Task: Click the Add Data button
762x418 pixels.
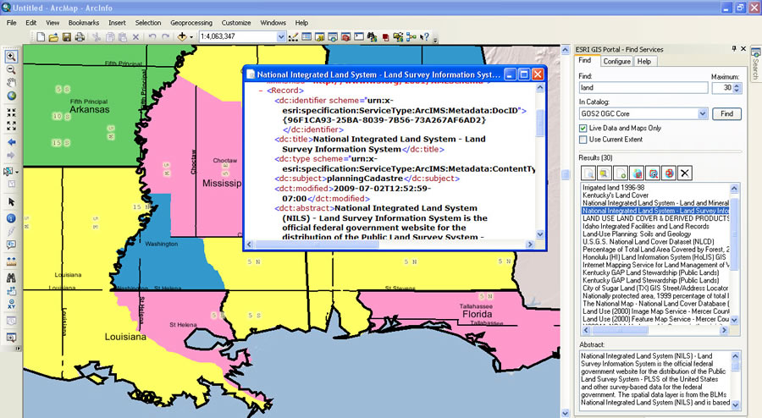Action: pyautogui.click(x=182, y=37)
